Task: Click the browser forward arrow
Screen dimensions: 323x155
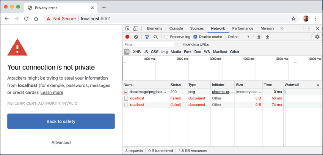Action: coord(17,19)
